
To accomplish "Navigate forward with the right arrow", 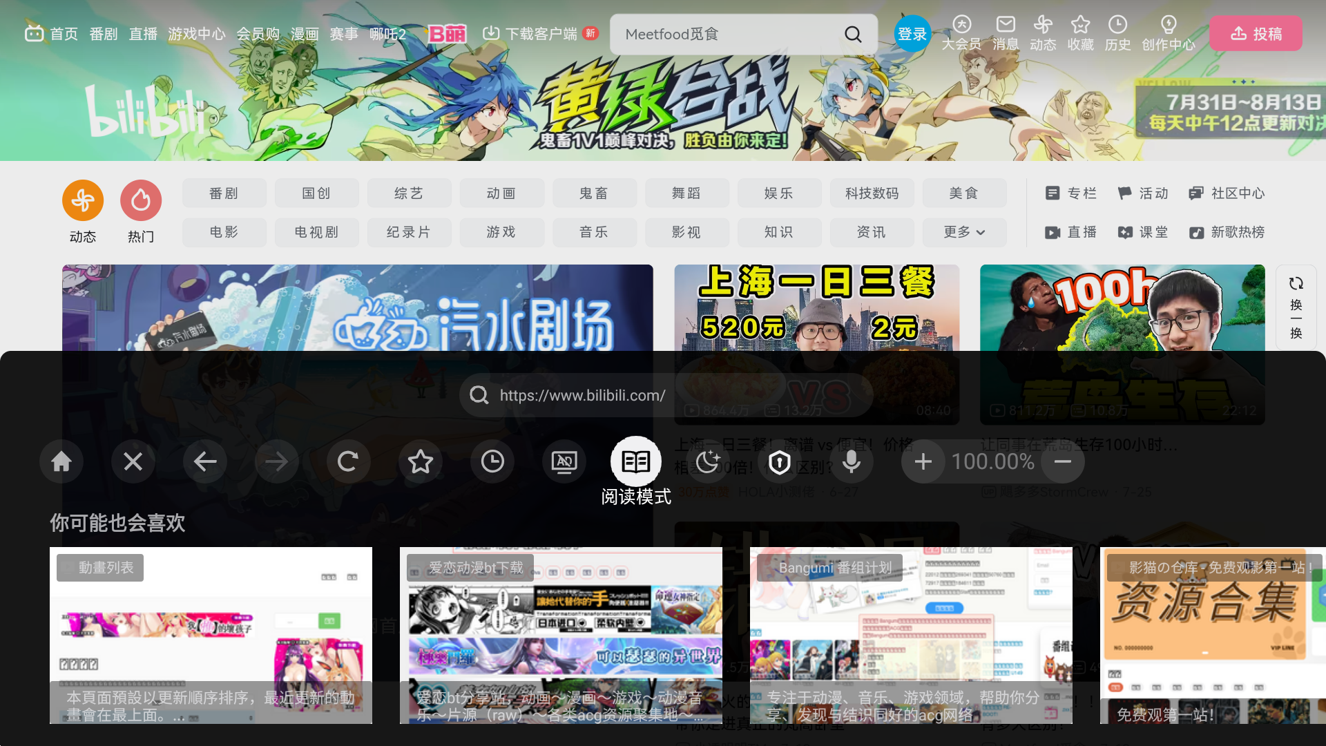I will 277,461.
